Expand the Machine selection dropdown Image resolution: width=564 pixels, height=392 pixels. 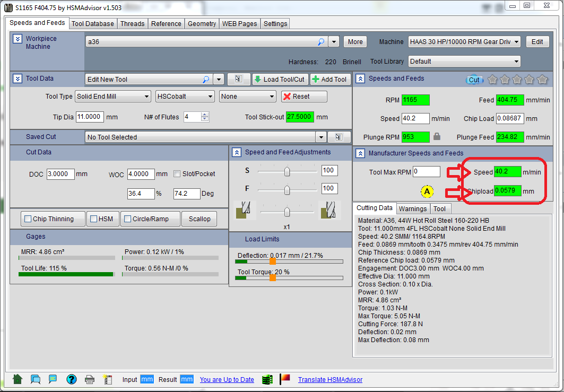[516, 42]
